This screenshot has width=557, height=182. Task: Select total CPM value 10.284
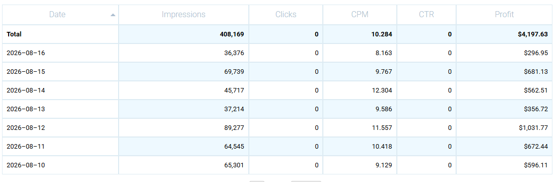(x=382, y=34)
